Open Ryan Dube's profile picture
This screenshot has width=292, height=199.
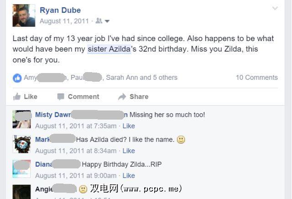(24, 16)
